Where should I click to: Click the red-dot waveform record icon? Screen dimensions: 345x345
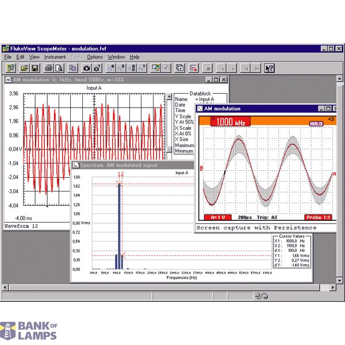click(x=194, y=68)
